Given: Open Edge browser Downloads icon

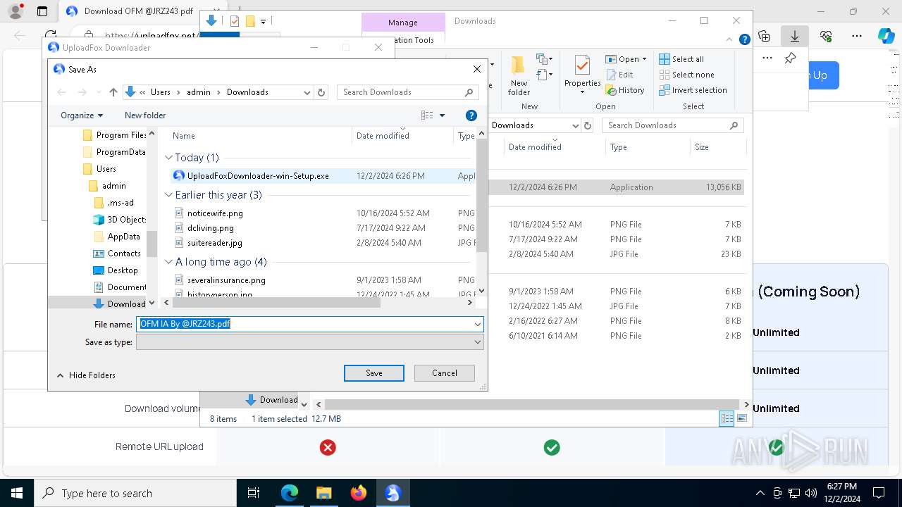Looking at the screenshot, I should click(794, 36).
